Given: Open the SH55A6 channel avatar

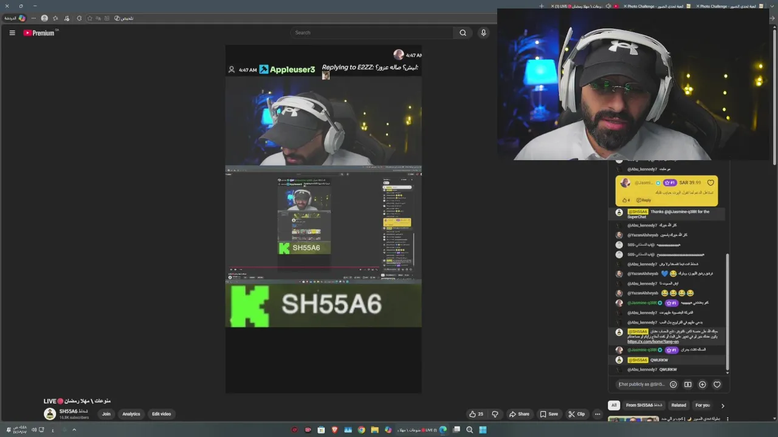Looking at the screenshot, I should (50, 414).
